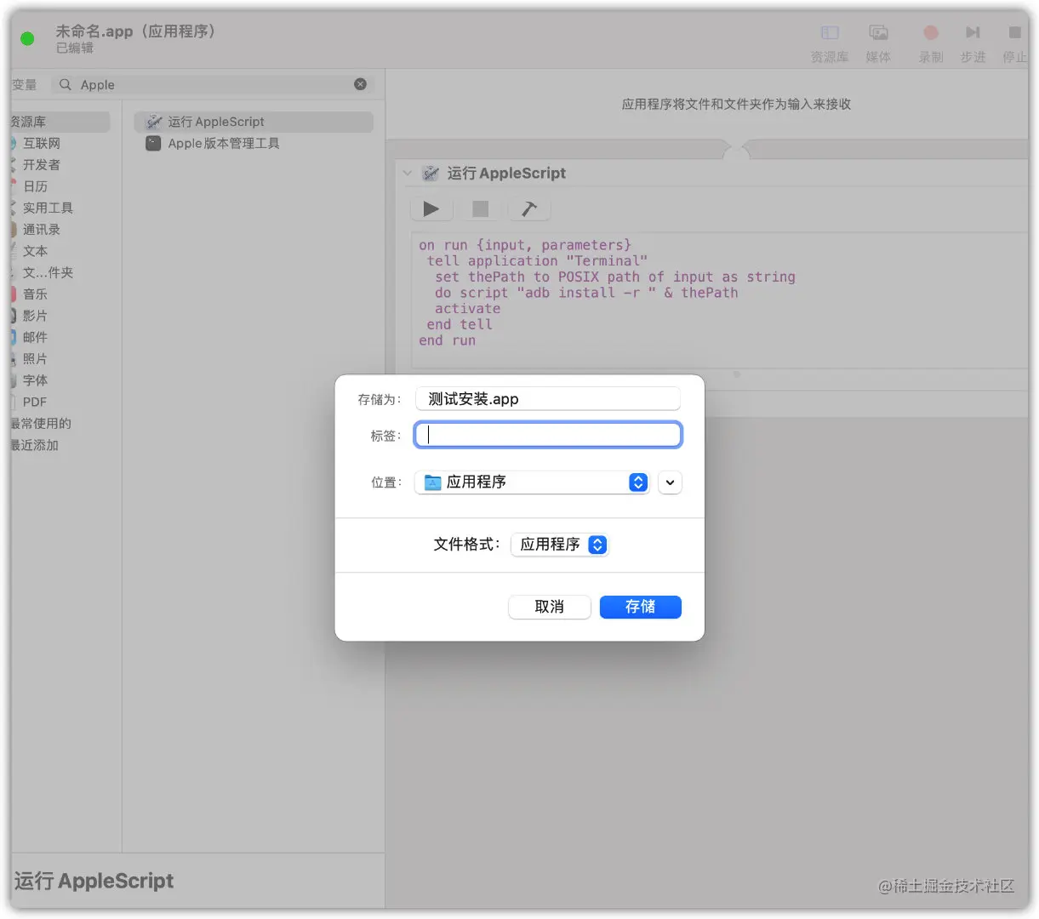Select the 字体 category
Screen dimensions: 1039x919
pyautogui.click(x=35, y=380)
